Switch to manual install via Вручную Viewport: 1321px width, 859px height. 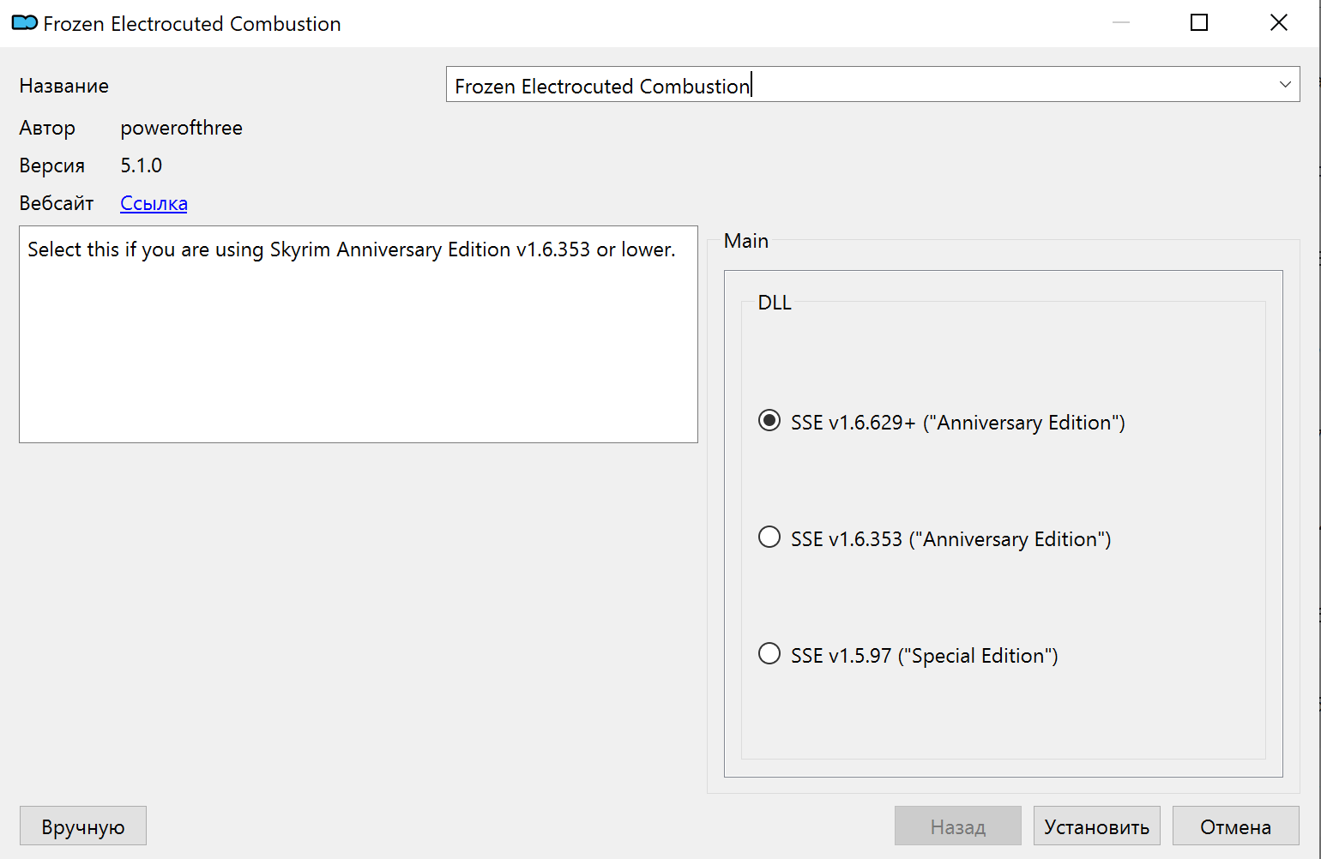(x=83, y=826)
